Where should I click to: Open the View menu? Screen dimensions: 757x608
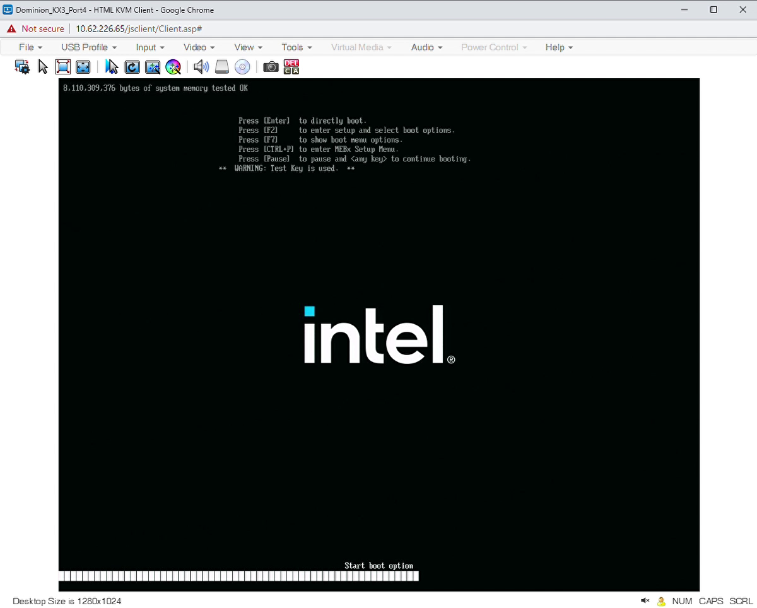pyautogui.click(x=249, y=47)
